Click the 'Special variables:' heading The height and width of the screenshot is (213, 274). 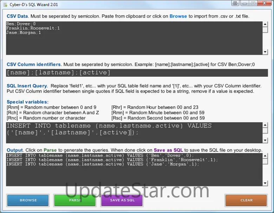point(27,102)
